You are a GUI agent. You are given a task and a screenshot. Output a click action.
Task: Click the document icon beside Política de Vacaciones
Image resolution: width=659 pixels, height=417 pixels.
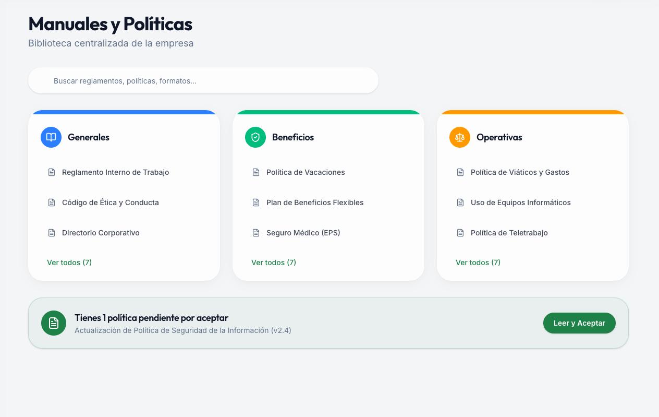click(x=256, y=172)
